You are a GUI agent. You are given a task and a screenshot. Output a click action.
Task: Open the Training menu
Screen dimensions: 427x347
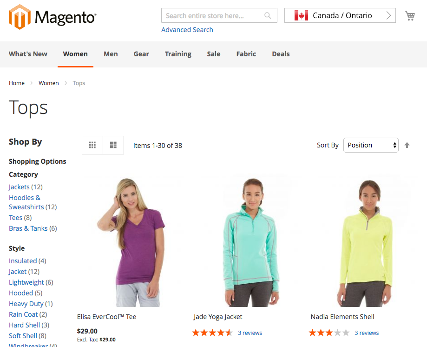click(178, 54)
